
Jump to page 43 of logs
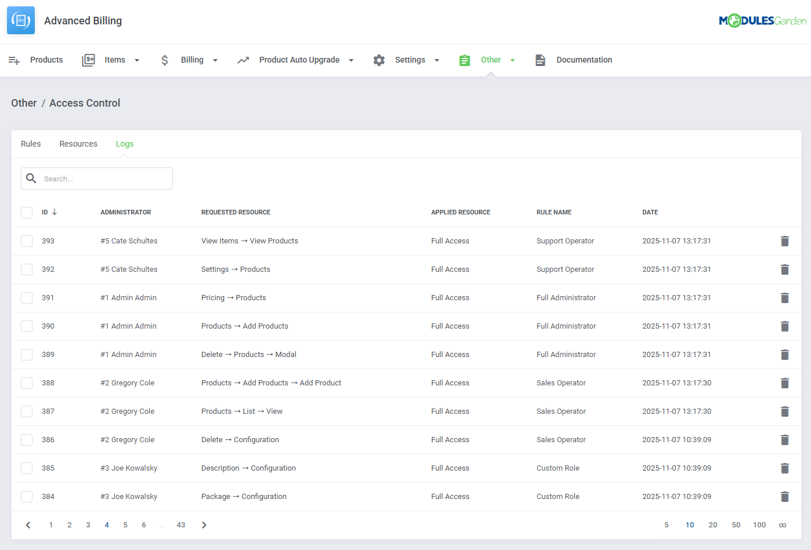point(180,524)
